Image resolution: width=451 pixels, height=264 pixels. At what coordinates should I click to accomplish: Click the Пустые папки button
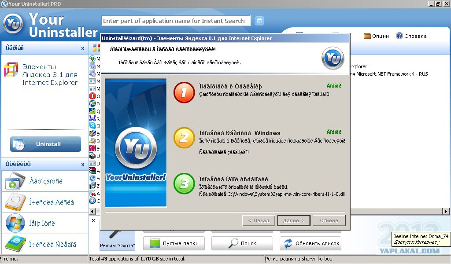point(174,243)
